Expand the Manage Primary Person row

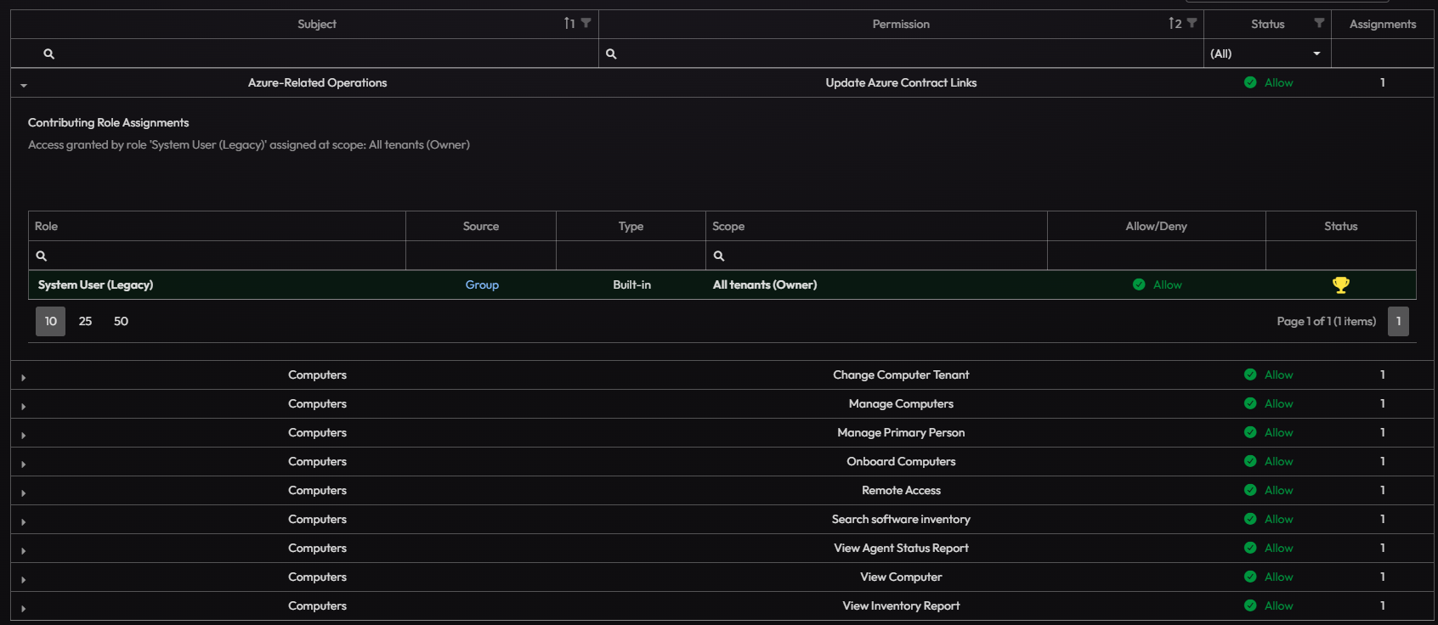(23, 435)
